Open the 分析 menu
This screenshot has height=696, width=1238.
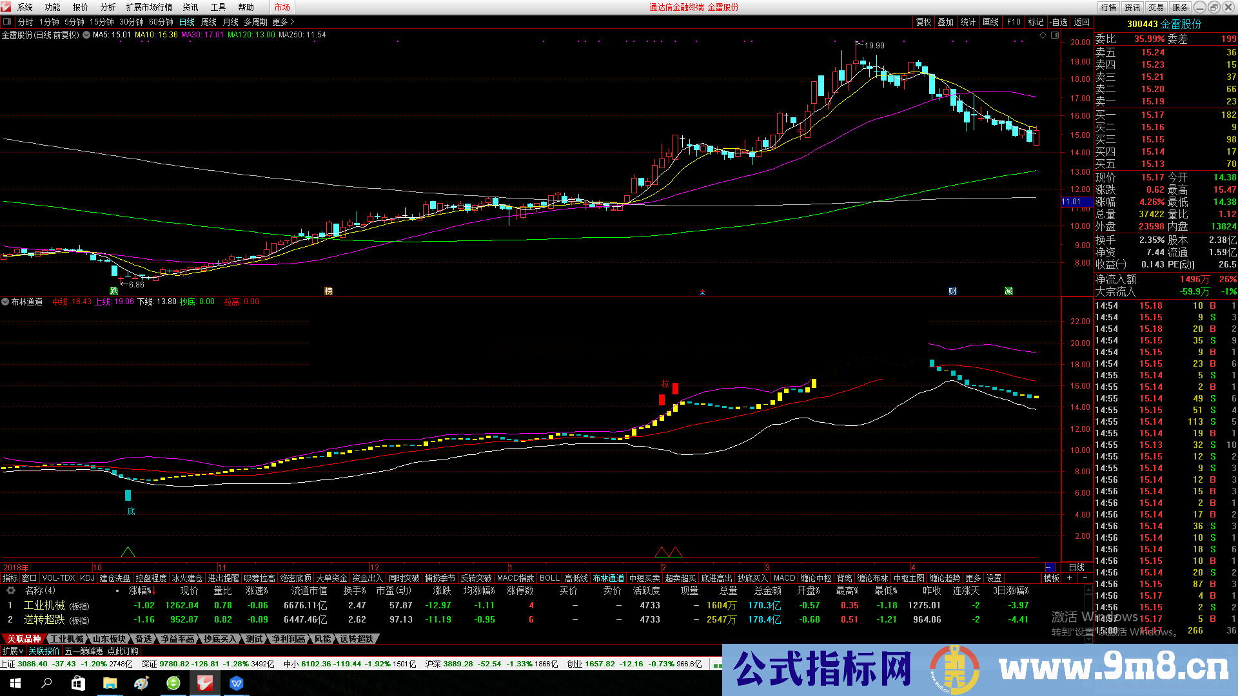click(x=108, y=7)
